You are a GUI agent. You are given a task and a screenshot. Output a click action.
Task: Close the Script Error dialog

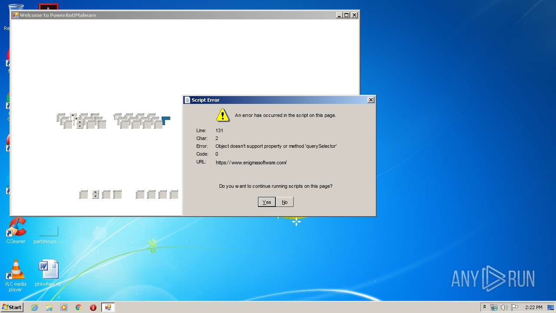(x=371, y=100)
